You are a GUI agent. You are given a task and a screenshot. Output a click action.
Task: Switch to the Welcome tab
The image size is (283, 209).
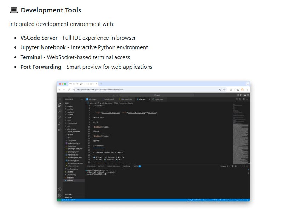click(x=92, y=99)
